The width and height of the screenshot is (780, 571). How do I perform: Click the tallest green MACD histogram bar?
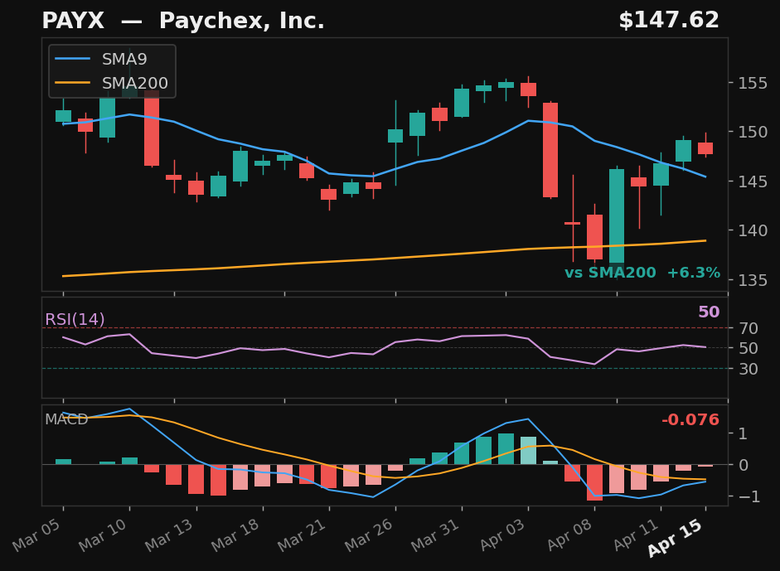506,449
